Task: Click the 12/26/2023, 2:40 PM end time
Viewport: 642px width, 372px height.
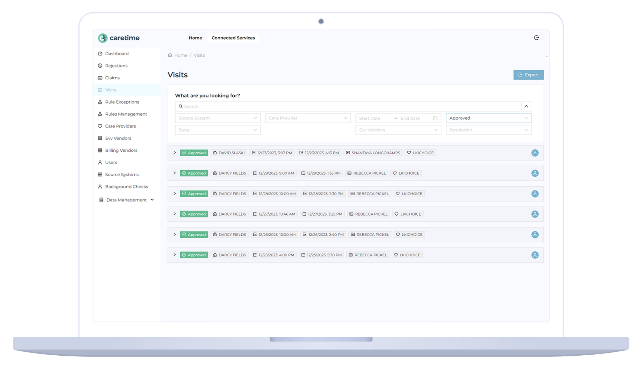Action: pos(323,235)
